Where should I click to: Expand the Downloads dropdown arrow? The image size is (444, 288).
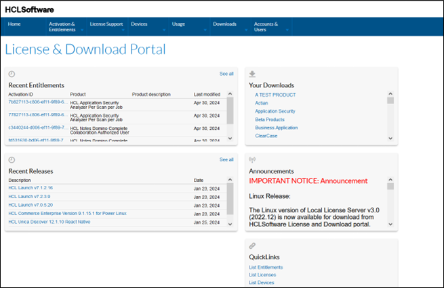(x=246, y=30)
